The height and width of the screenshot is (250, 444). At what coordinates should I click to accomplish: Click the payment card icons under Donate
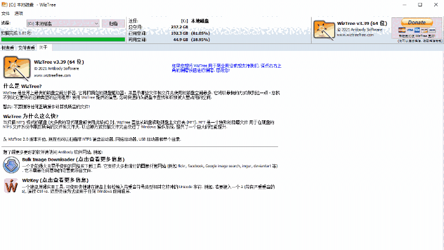(x=417, y=30)
